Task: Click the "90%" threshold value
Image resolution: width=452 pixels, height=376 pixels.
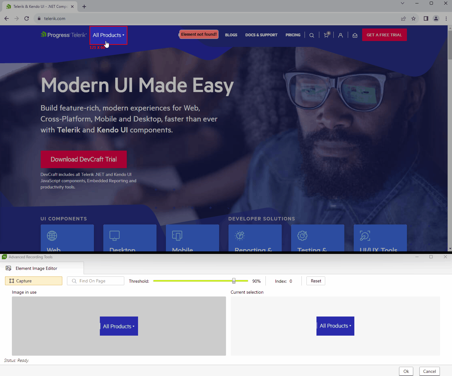Action: pos(256,281)
